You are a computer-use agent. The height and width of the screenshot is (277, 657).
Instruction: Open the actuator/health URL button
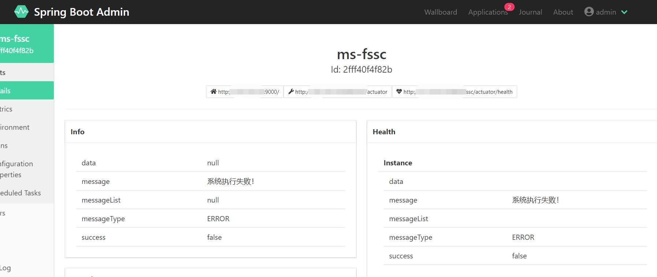pyautogui.click(x=455, y=92)
